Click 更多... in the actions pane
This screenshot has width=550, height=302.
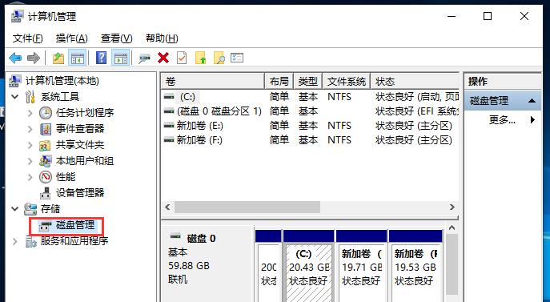coord(502,119)
